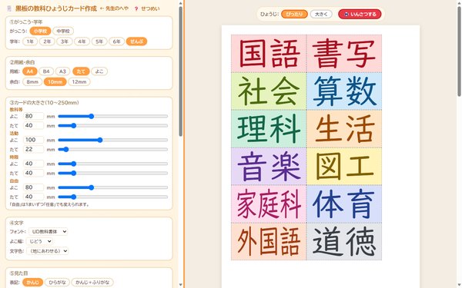Choose たて portrait orientation
Image resolution: width=462 pixels, height=288 pixels.
pyautogui.click(x=81, y=71)
